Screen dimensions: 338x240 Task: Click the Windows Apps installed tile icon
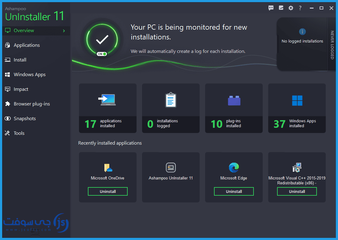pyautogui.click(x=297, y=101)
